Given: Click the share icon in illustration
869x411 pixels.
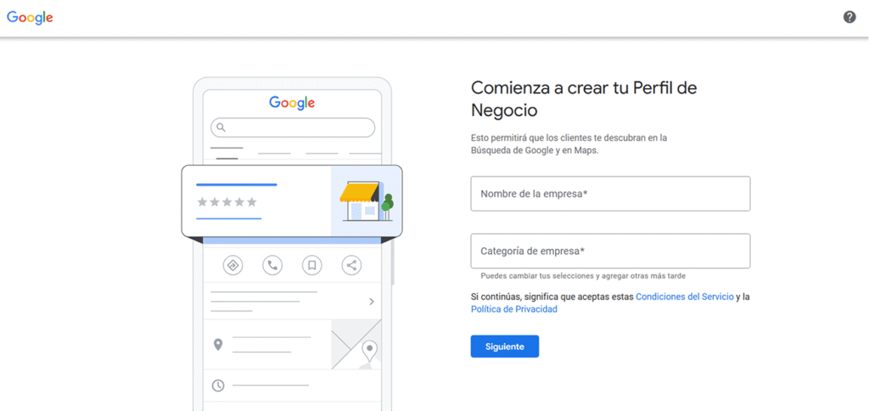Looking at the screenshot, I should point(351,265).
